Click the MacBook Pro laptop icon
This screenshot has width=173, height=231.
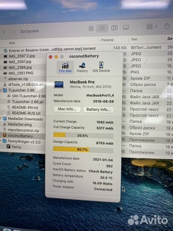tap(59, 85)
